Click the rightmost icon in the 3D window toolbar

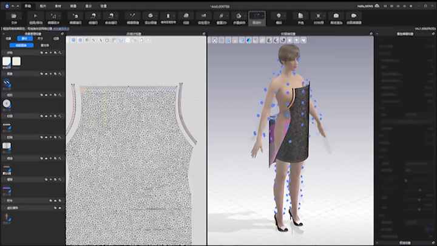point(303,41)
